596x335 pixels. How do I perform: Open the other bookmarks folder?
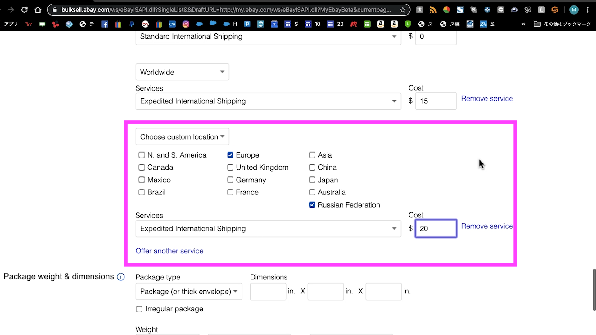click(562, 24)
